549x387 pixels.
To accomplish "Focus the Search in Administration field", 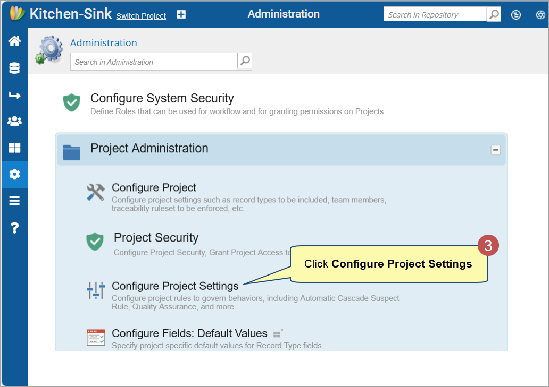I will point(154,62).
